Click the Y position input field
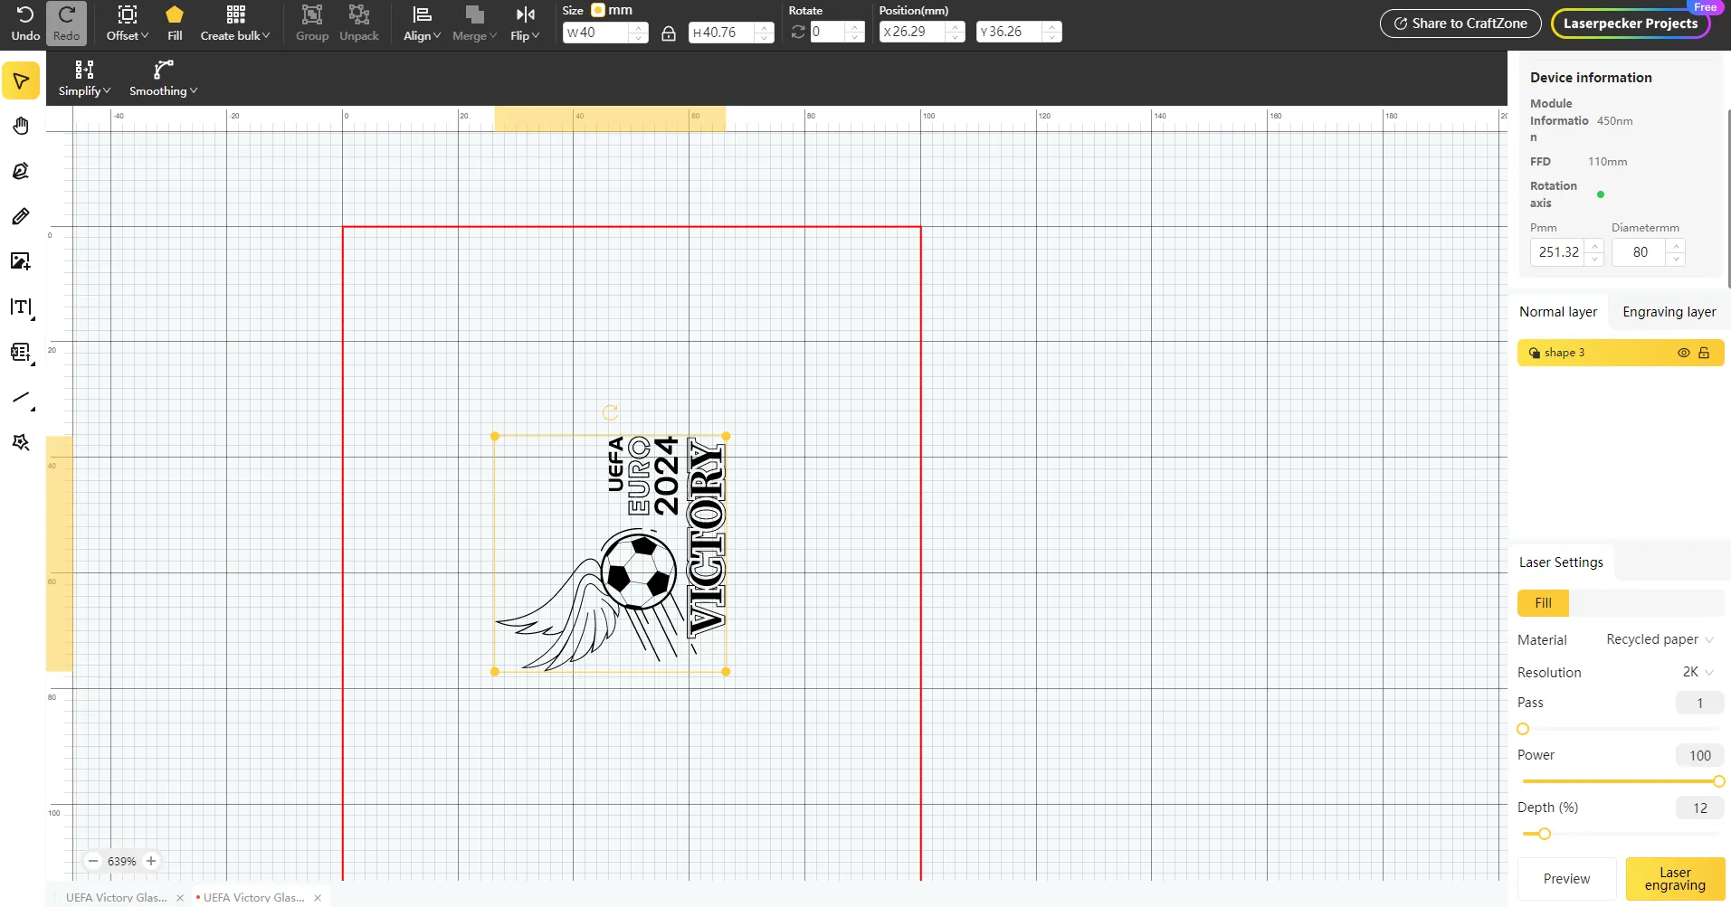 [1019, 32]
